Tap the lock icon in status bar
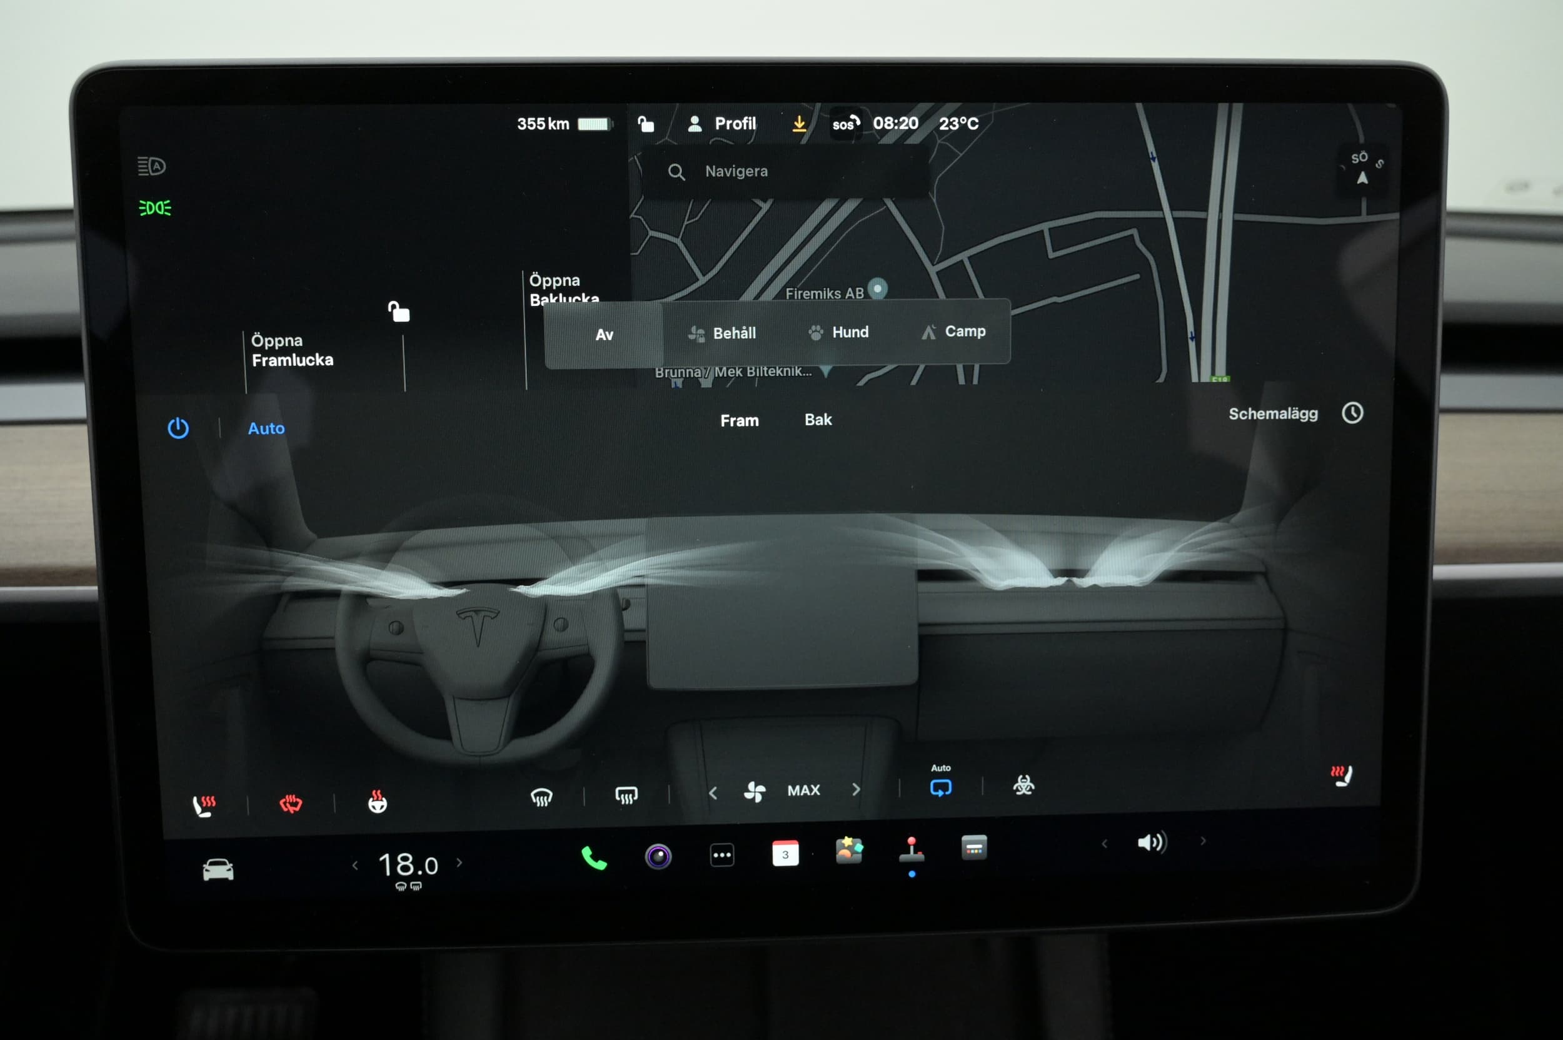The height and width of the screenshot is (1040, 1563). tap(646, 123)
